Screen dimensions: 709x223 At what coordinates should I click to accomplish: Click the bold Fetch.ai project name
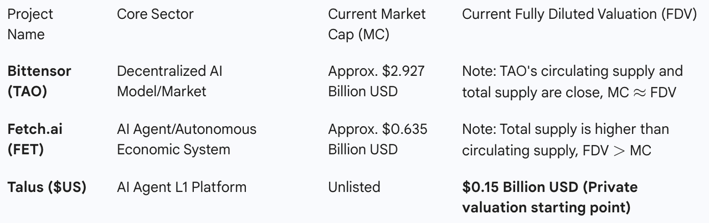click(x=35, y=129)
